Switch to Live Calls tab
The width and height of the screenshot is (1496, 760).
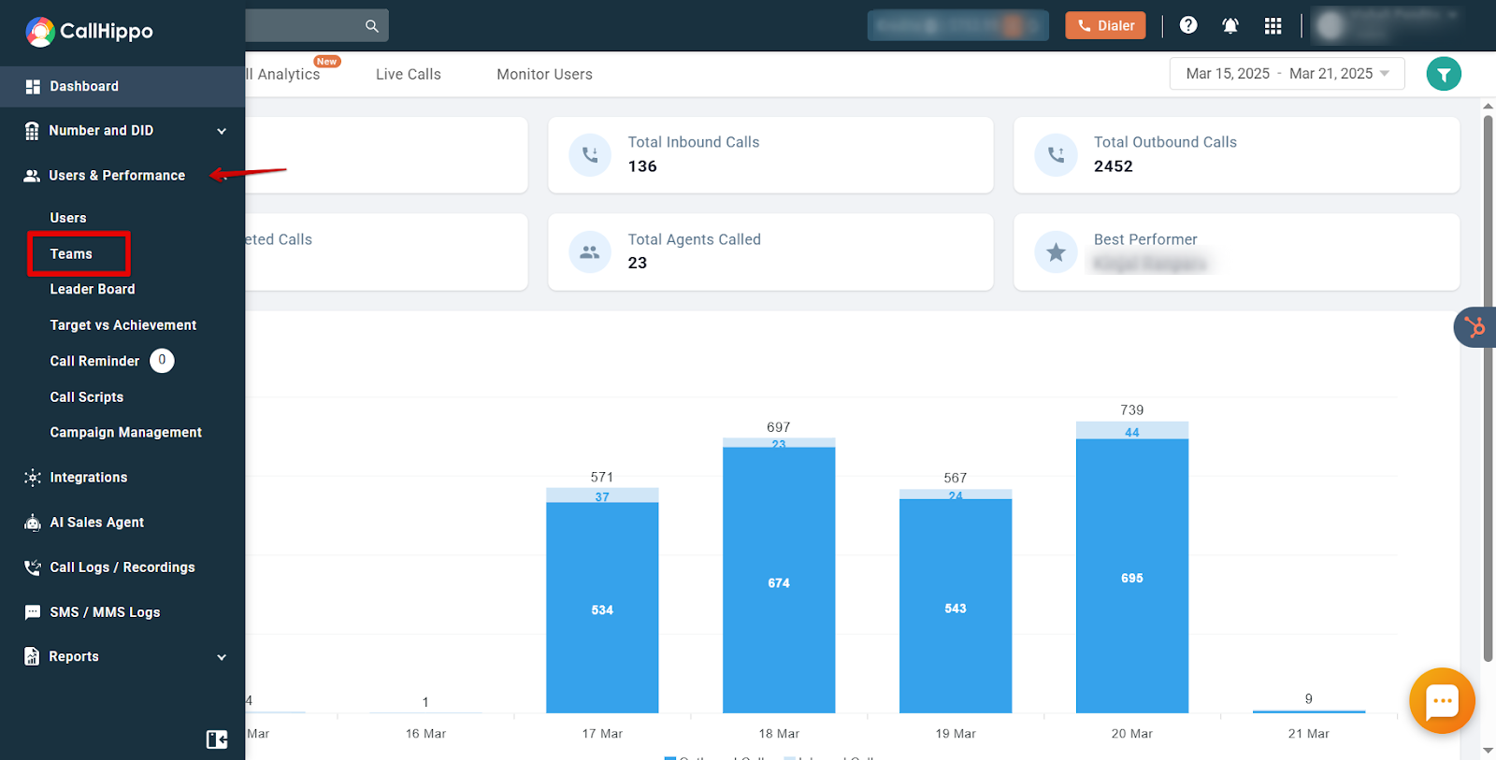pyautogui.click(x=409, y=75)
